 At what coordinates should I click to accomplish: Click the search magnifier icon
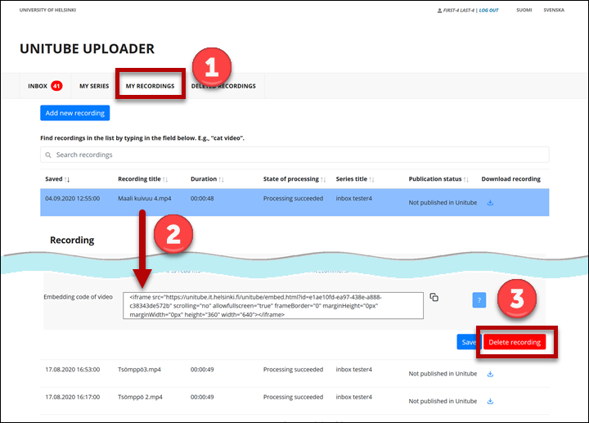click(48, 155)
